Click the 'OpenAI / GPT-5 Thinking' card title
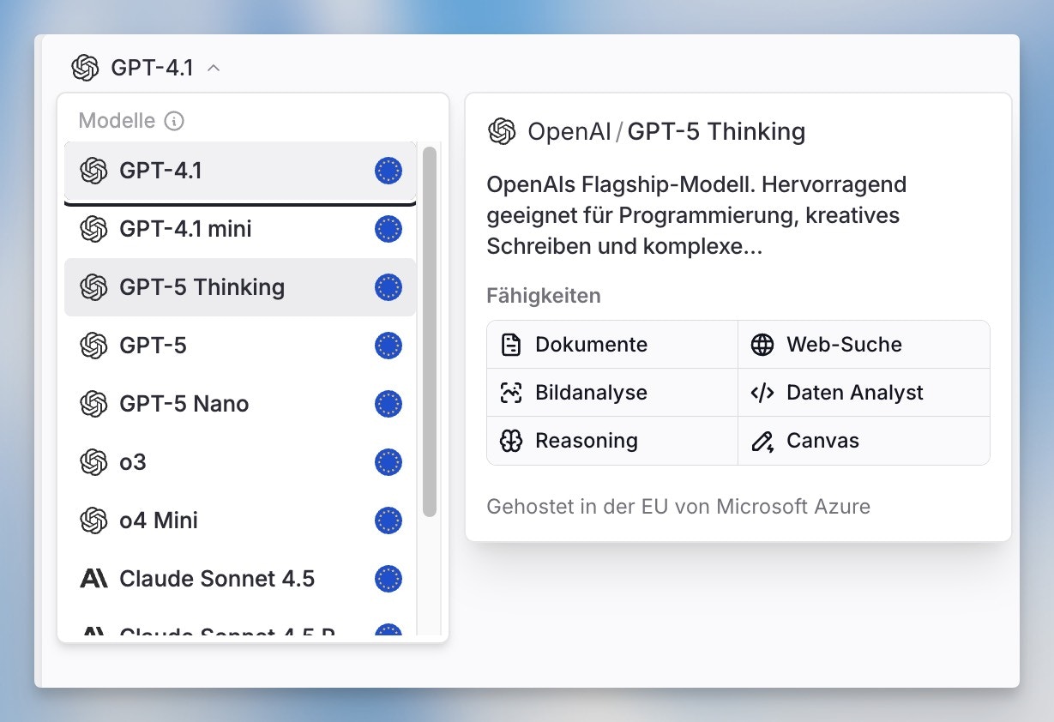Screen dimensions: 1054x722 coord(666,131)
